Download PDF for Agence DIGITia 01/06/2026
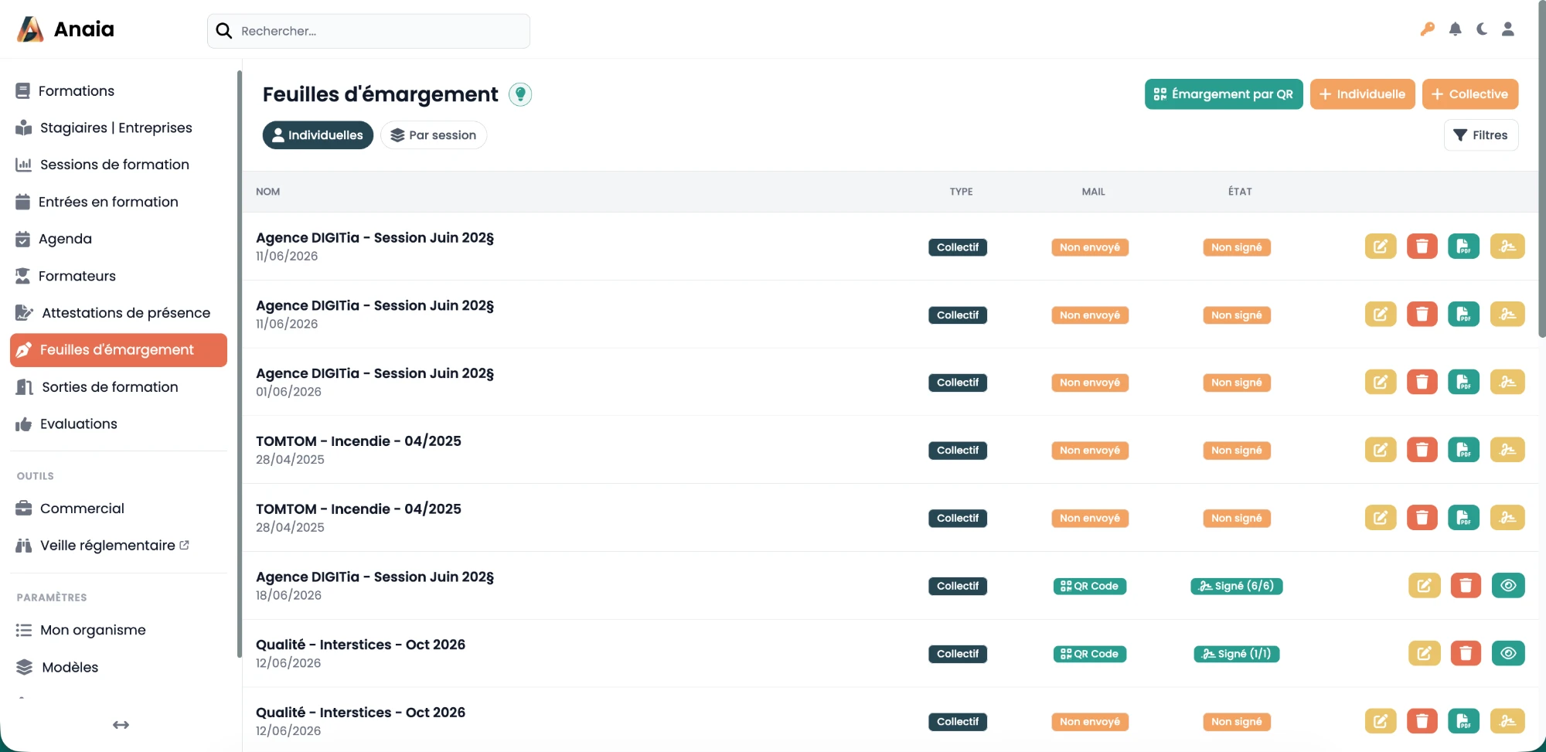The height and width of the screenshot is (752, 1546). click(1463, 382)
